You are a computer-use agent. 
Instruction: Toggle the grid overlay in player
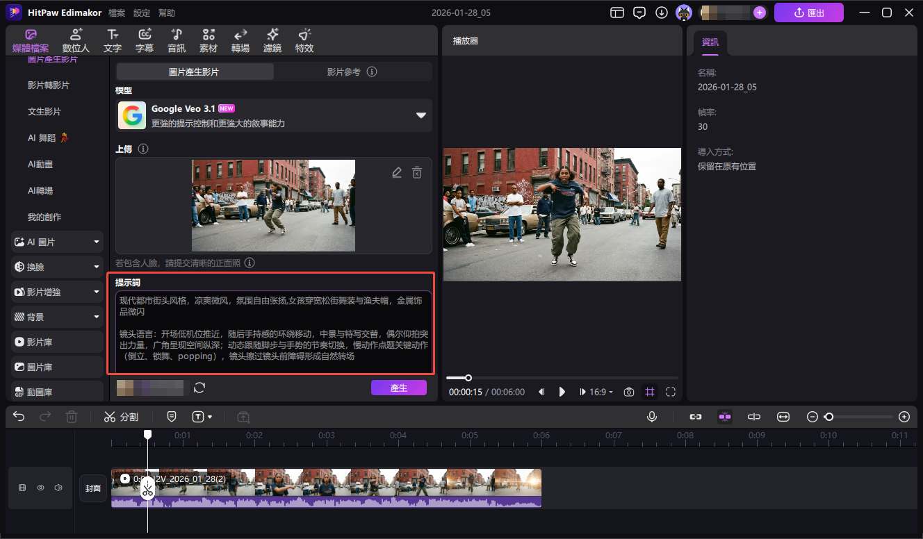pyautogui.click(x=650, y=392)
